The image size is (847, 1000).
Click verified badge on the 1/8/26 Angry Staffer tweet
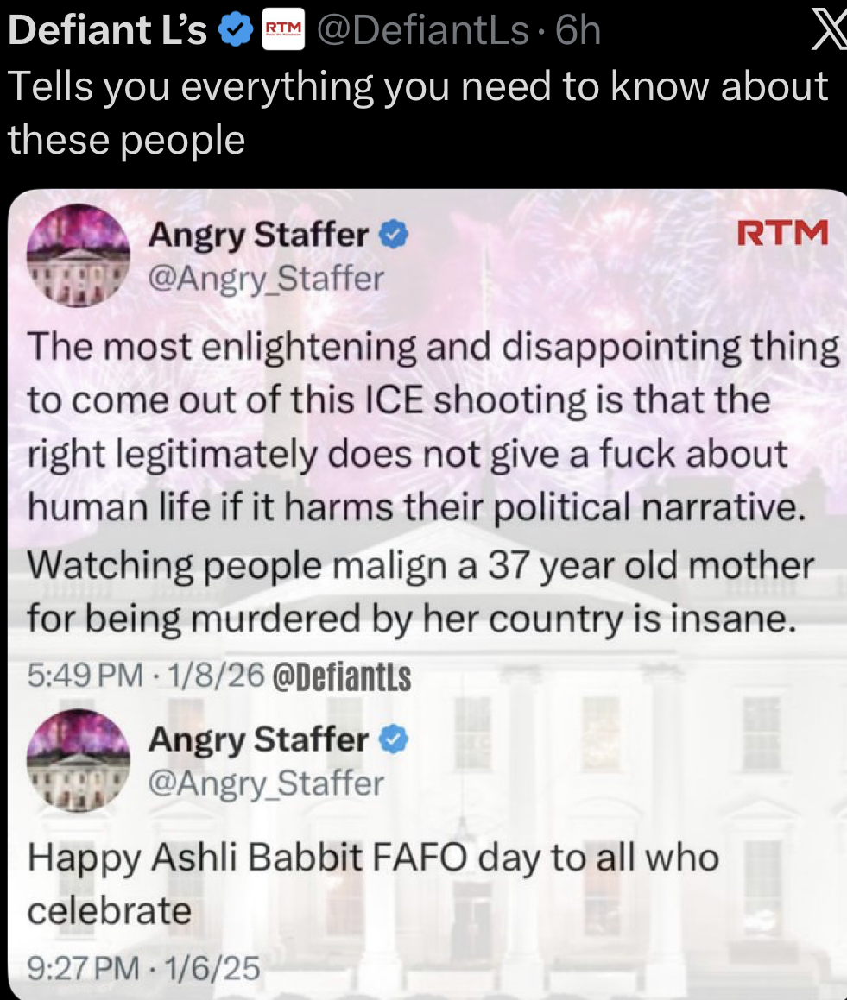pyautogui.click(x=394, y=234)
